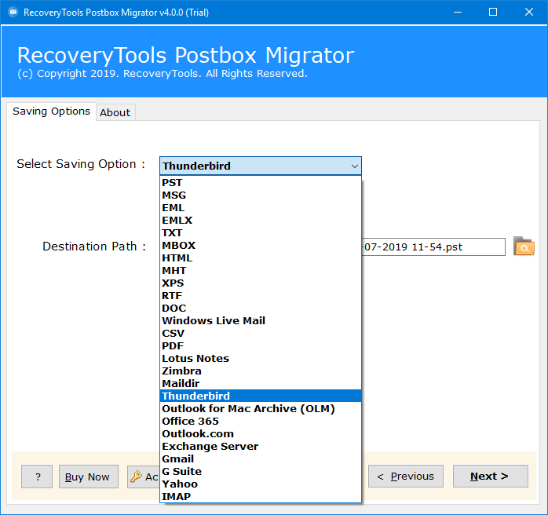Screen dimensions: 548x515
Task: Click the Buy Now button
Action: (88, 477)
